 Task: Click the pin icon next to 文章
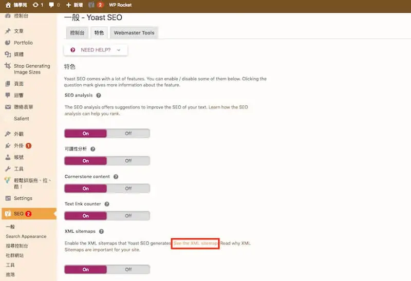tap(8, 31)
